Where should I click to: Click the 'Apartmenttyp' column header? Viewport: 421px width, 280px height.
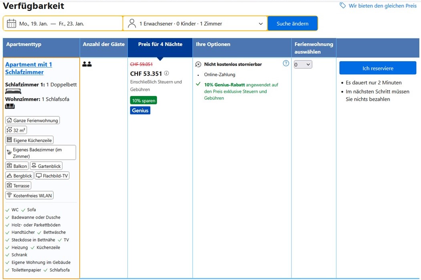pos(24,44)
